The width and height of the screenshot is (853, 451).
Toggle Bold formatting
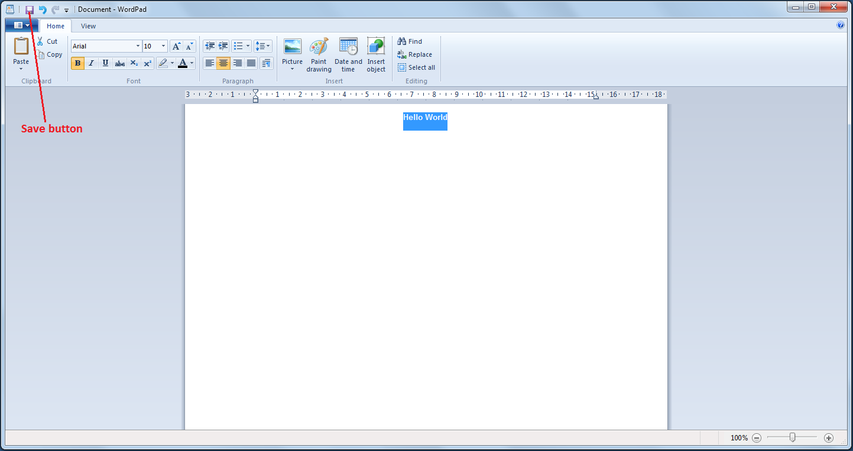77,63
